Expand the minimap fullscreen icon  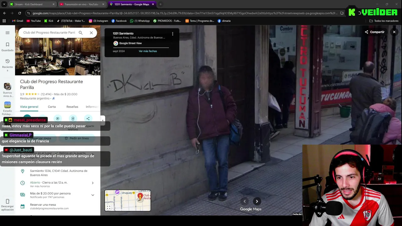click(108, 207)
